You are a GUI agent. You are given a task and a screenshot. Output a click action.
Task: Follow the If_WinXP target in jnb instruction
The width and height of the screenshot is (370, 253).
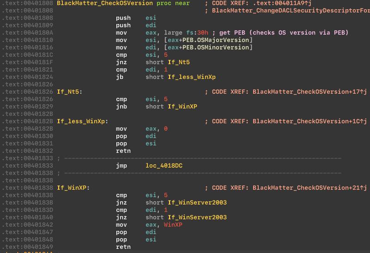182,107
